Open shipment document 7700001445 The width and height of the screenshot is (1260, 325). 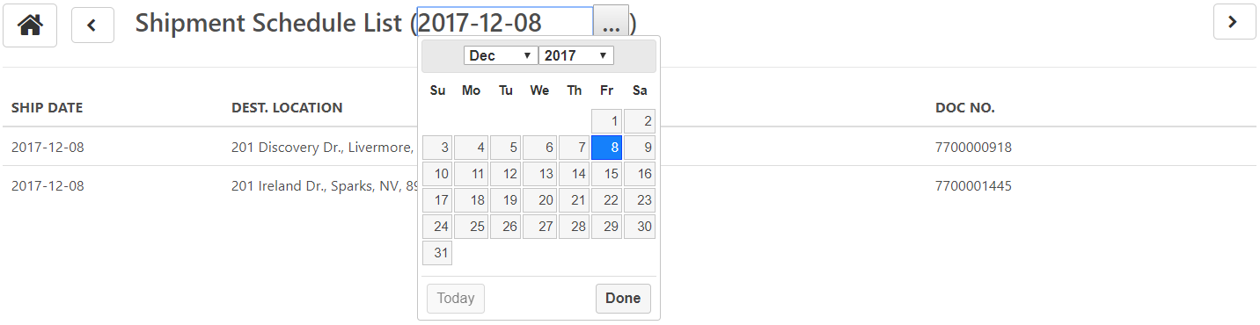tap(973, 186)
